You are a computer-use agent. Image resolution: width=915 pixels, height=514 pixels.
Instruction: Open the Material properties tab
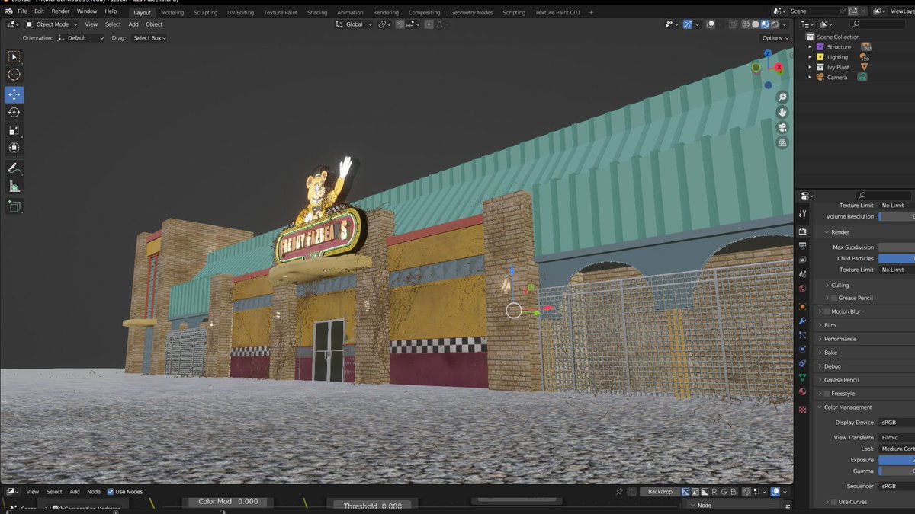point(802,391)
